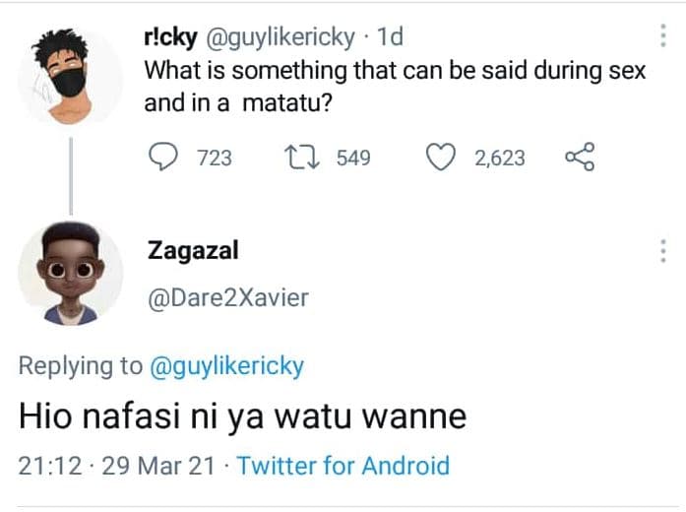
Task: Open the share icon on r!cky's tweet
Action: (580, 158)
